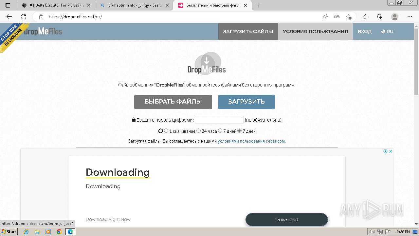Click the Downloading ad headline
This screenshot has height=236, width=419.
point(118,172)
